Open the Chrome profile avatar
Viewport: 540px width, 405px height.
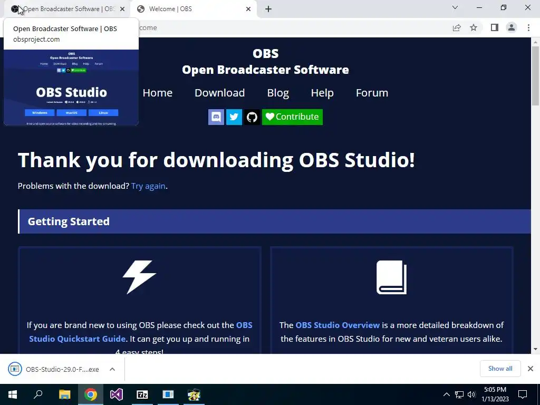pos(512,27)
